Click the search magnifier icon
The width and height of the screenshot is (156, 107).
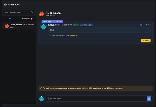coord(32,12)
